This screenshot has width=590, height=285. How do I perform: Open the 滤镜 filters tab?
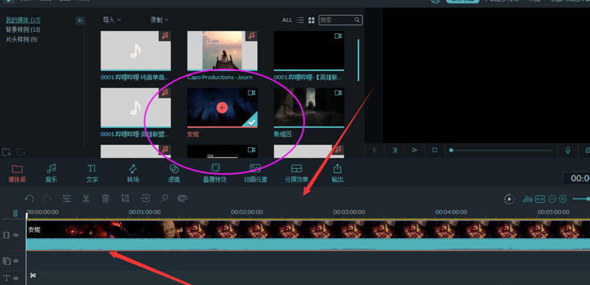click(174, 173)
